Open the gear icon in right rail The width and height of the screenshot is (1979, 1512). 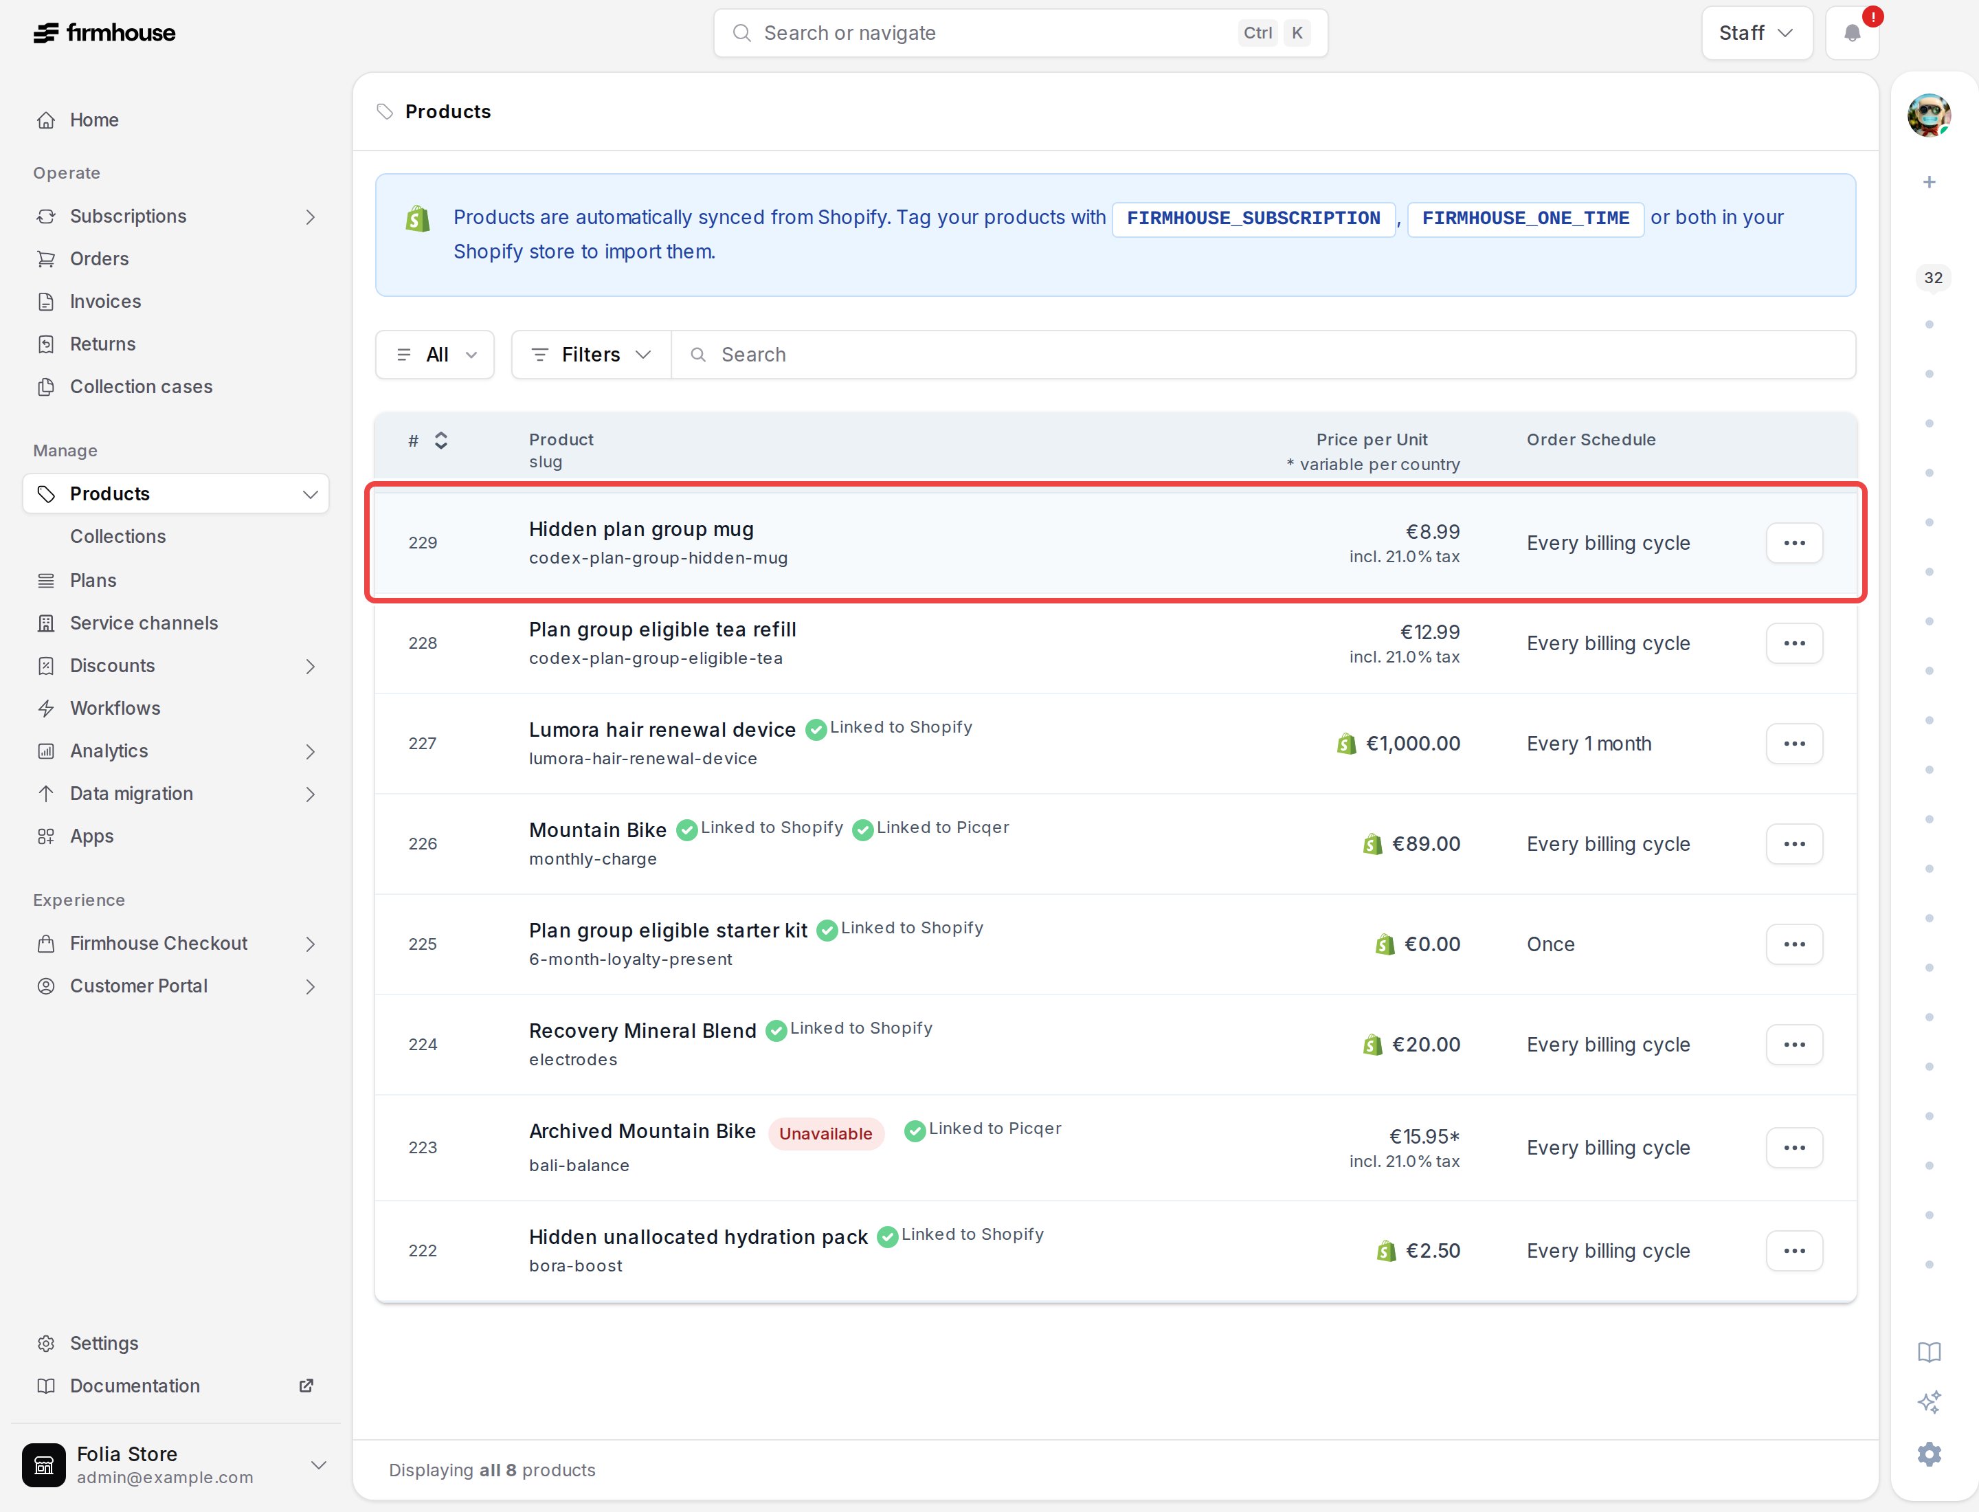tap(1929, 1454)
